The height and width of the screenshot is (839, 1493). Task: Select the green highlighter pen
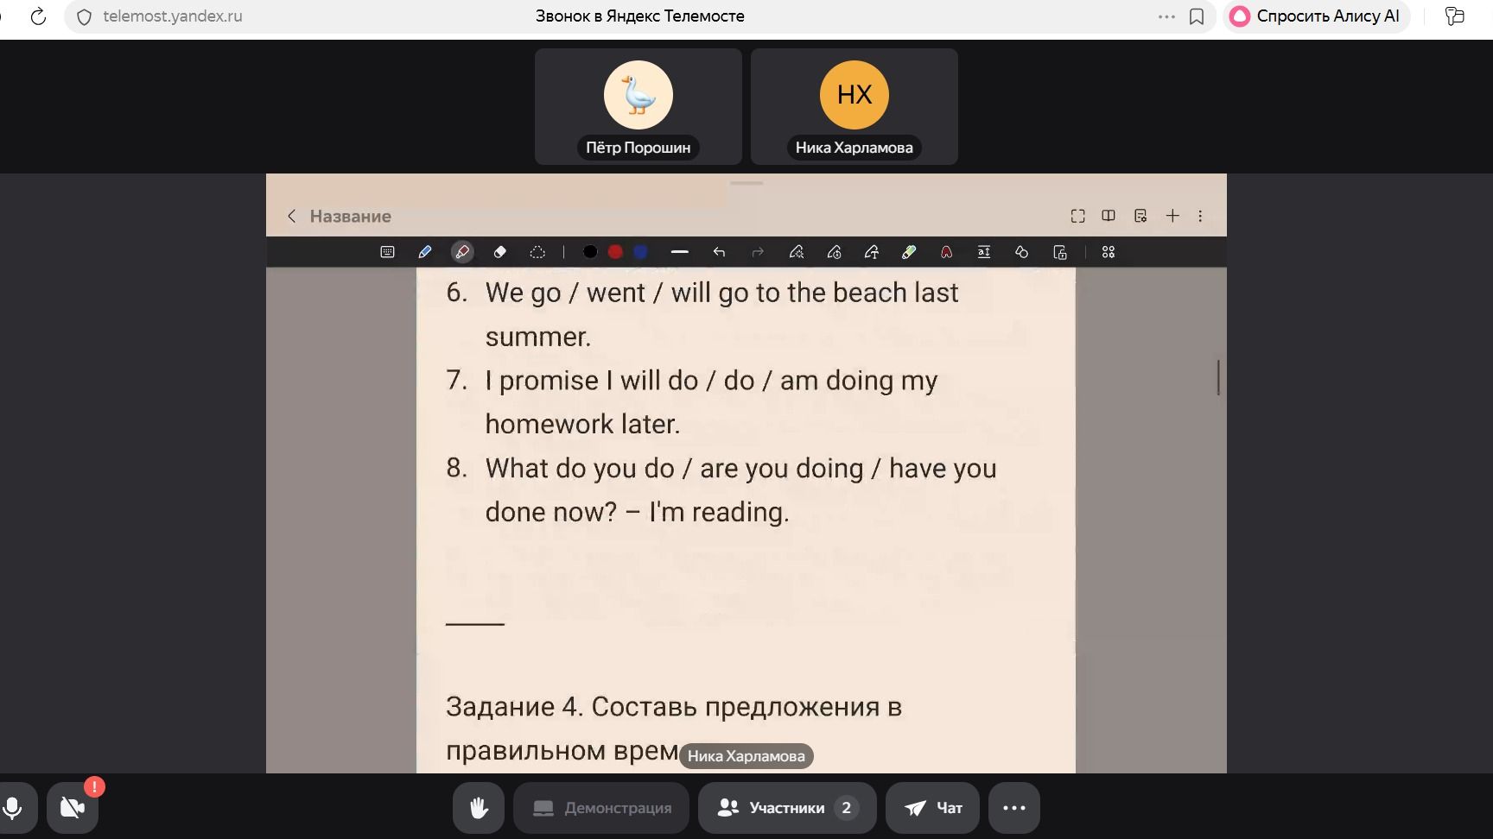[909, 252]
